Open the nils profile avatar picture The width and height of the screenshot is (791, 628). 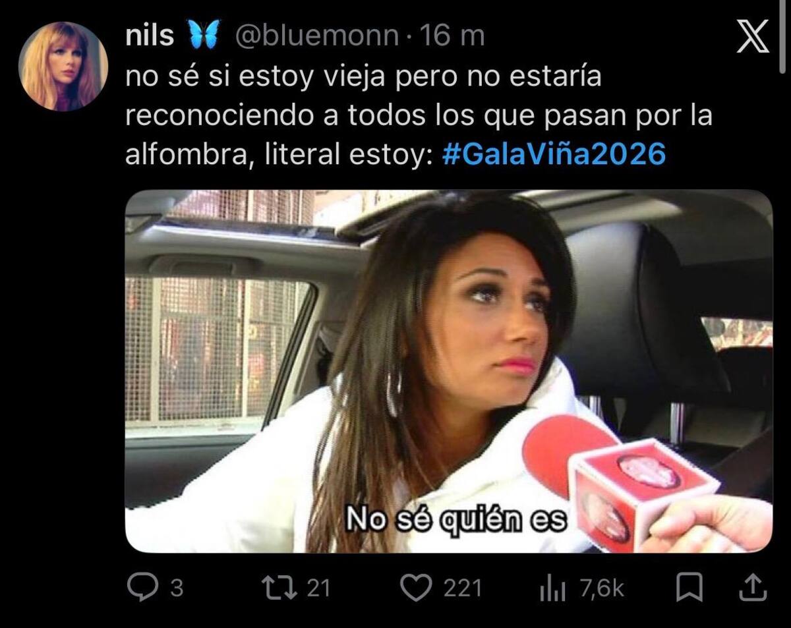(63, 66)
